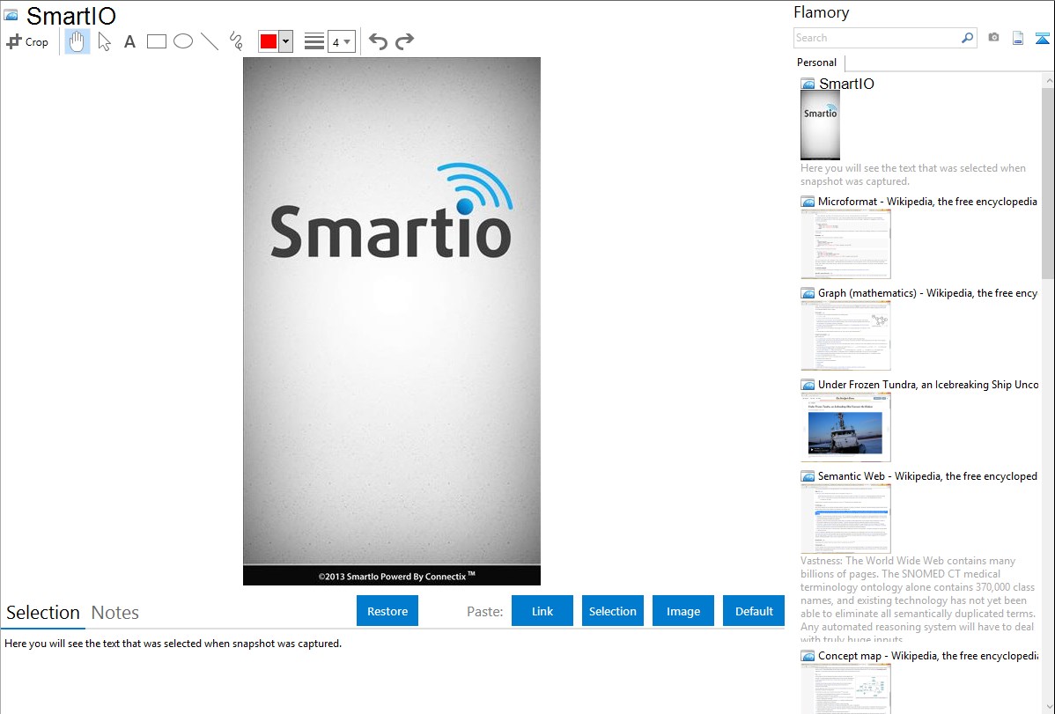Click the Vastness description text
1055x714 pixels.
tap(918, 600)
